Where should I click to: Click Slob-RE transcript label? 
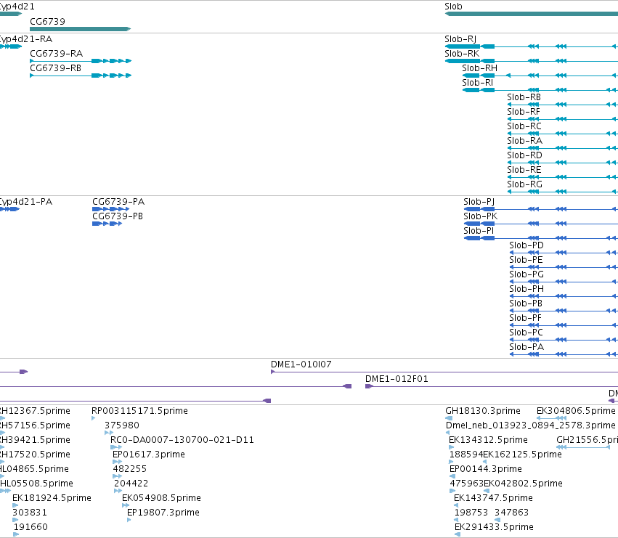click(x=524, y=170)
